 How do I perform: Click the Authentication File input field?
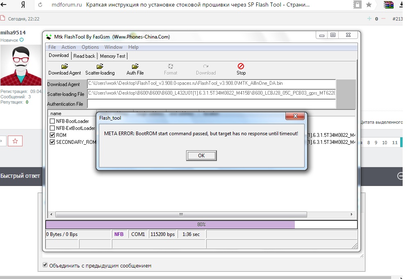pyautogui.click(x=211, y=104)
